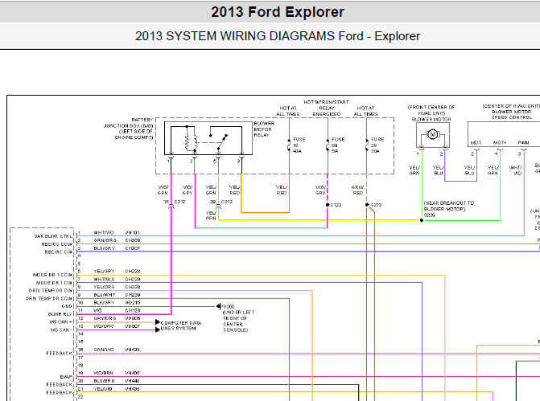The width and height of the screenshot is (540, 401).
Task: Click the 'BLWR RLY' pin label
Action: tap(60, 314)
